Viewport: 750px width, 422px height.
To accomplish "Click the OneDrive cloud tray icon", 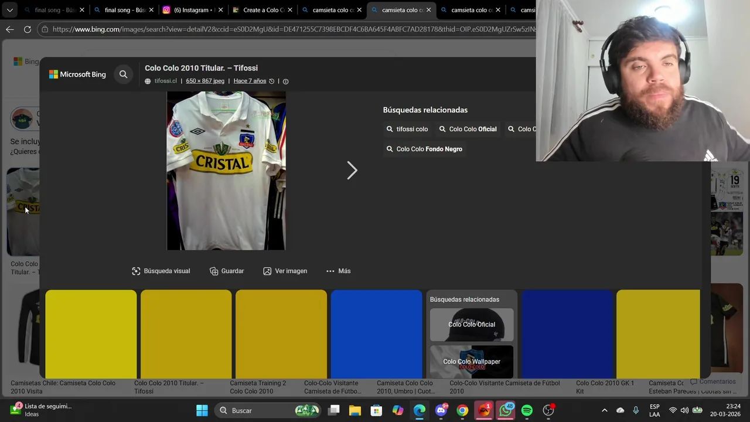I will pos(621,410).
